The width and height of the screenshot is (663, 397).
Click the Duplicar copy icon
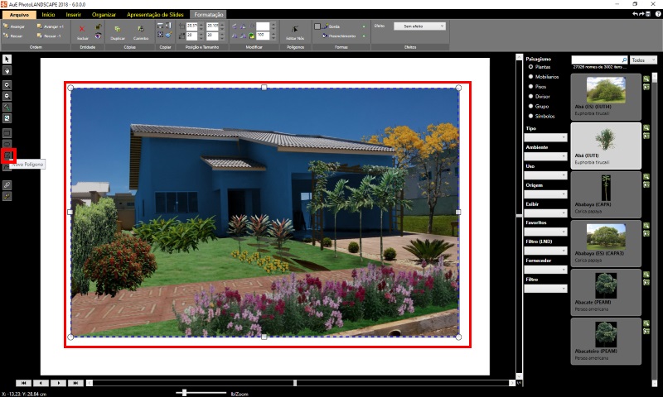[x=118, y=29]
